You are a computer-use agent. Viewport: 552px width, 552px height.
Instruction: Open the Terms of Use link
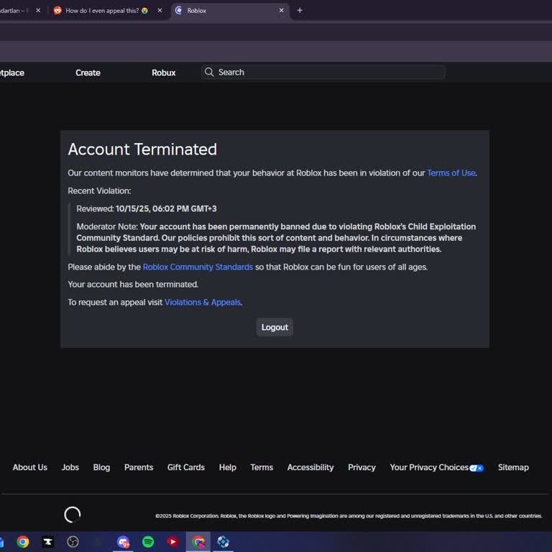tap(451, 172)
